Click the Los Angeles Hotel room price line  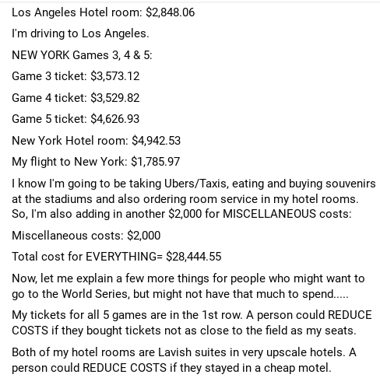point(103,12)
